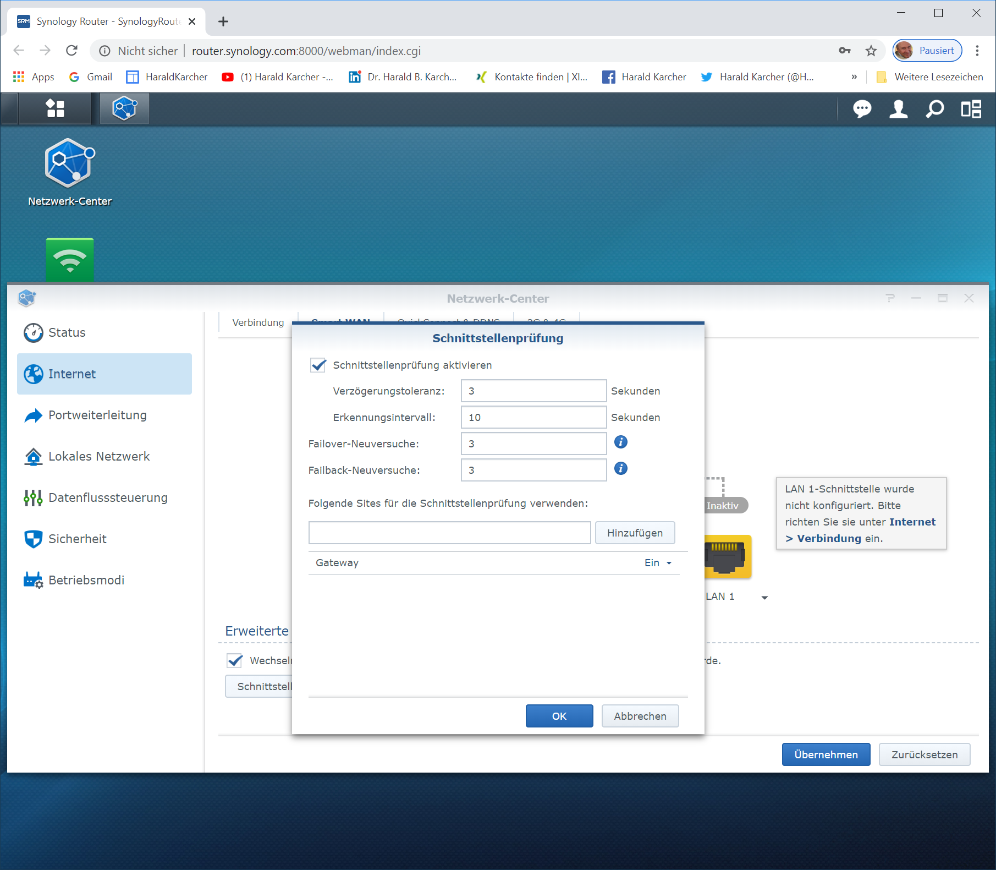
Task: Click the Abbrechen button
Action: coord(640,716)
